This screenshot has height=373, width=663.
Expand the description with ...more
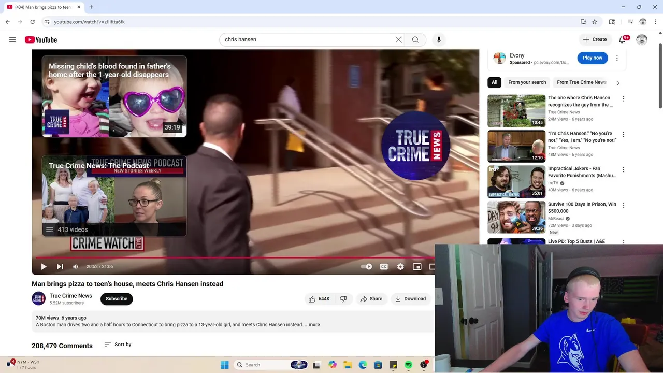point(312,325)
